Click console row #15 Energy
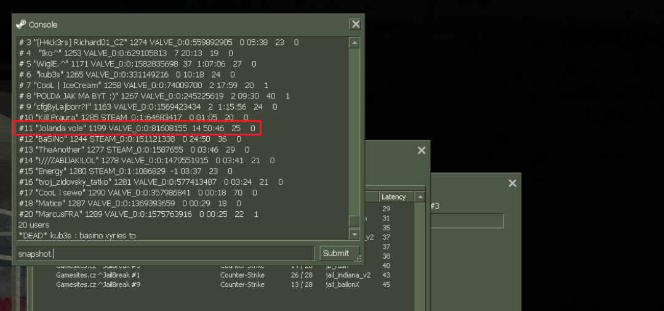Screen dimensions: 664x311 (126, 171)
